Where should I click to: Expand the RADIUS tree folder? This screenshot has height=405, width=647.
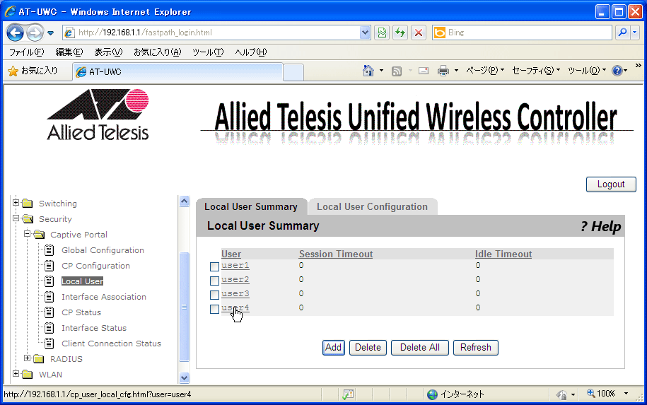[x=28, y=358]
